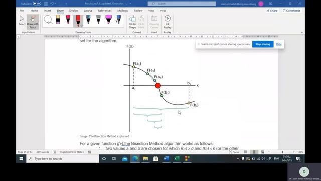Switch to Web Layout view
The image size is (321, 181).
tap(262, 152)
